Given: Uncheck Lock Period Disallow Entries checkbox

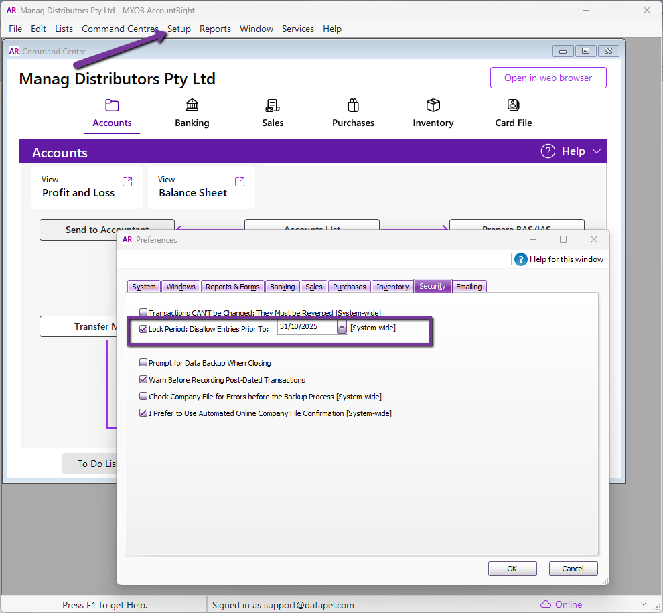Looking at the screenshot, I should pyautogui.click(x=143, y=329).
